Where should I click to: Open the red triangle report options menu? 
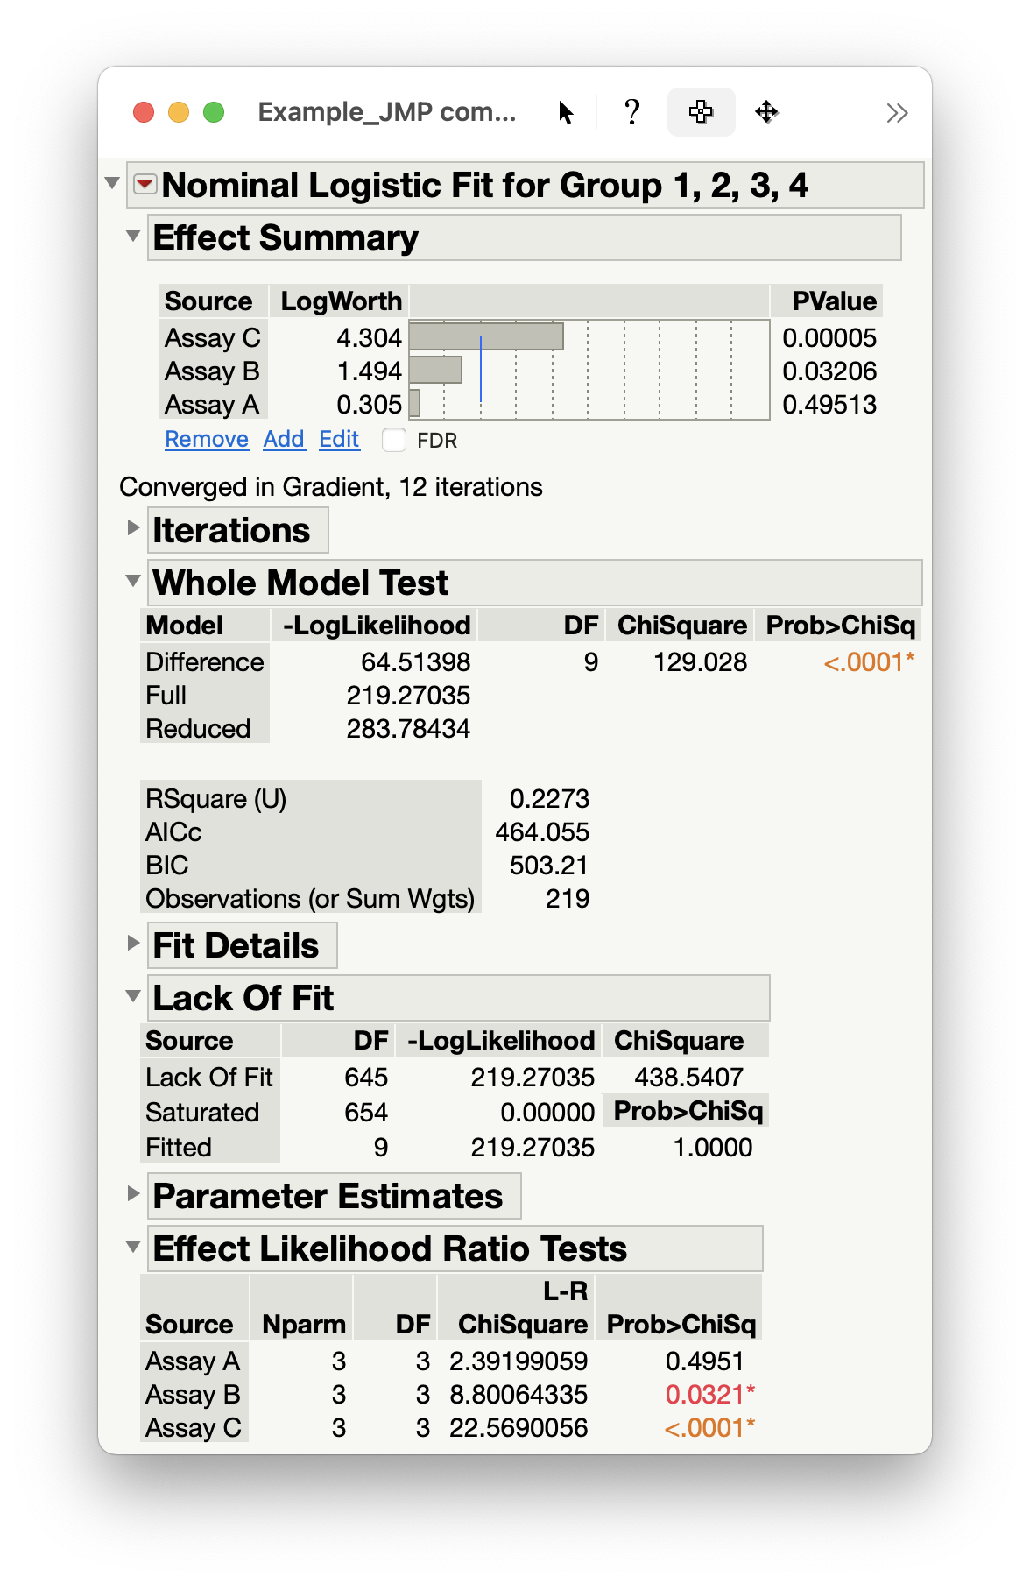pyautogui.click(x=145, y=185)
